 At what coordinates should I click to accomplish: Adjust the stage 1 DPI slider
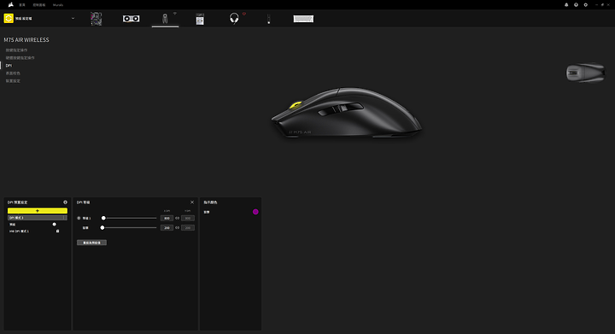click(x=129, y=218)
